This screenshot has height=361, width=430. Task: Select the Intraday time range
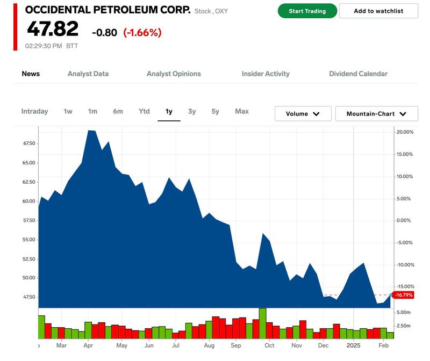click(x=34, y=112)
